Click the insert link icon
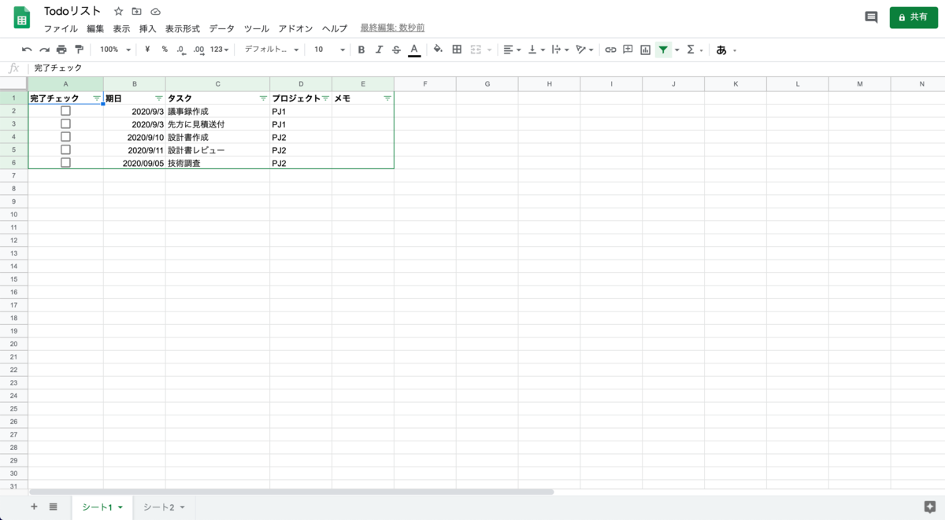The image size is (945, 520). (x=610, y=50)
